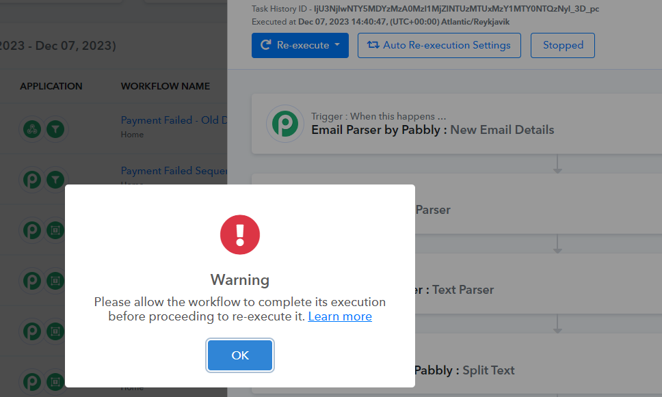Screen dimensions: 662x397
Task: Click the WORKFLOW NAME column header
Action: pyautogui.click(x=165, y=86)
